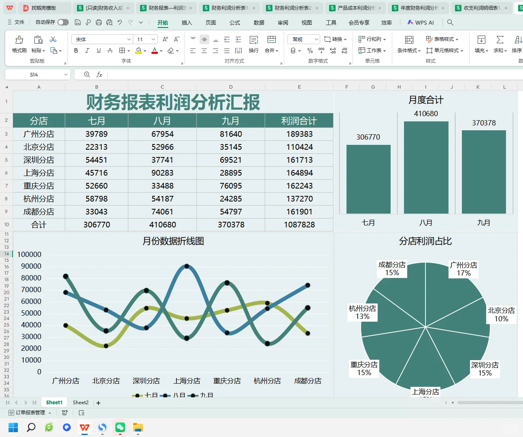Open the Name Box S14 dropdown
The width and height of the screenshot is (523, 437).
coord(66,74)
